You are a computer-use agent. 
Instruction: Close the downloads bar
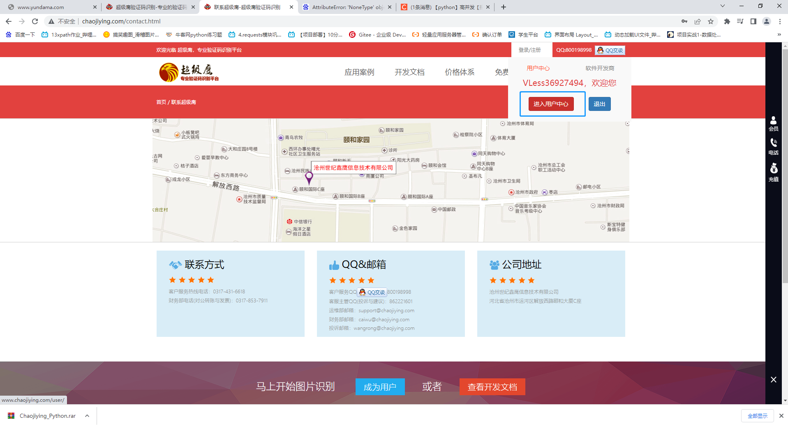tap(781, 416)
